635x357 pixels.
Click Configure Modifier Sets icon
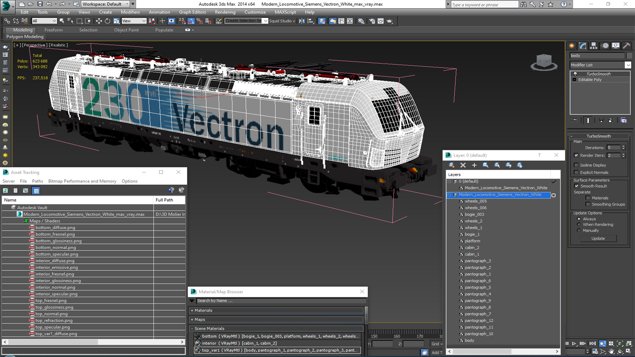point(624,120)
